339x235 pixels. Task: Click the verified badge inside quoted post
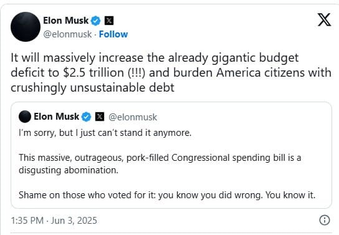click(x=86, y=117)
